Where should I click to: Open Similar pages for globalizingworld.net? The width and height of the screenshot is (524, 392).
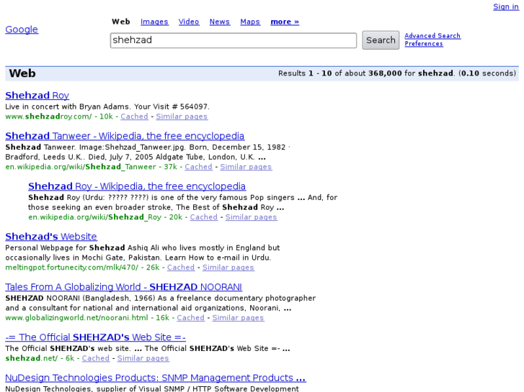click(238, 318)
